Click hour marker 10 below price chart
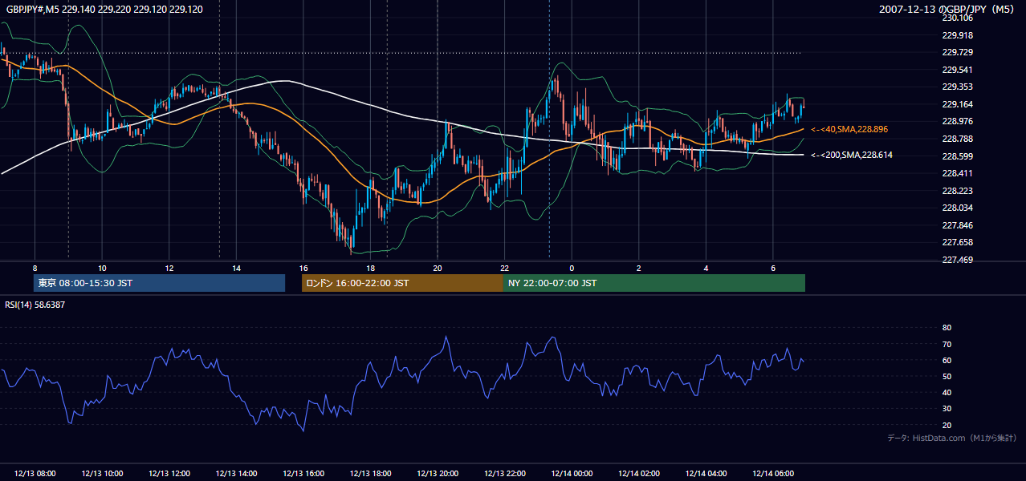Screen dimensions: 1026x481 coord(102,268)
